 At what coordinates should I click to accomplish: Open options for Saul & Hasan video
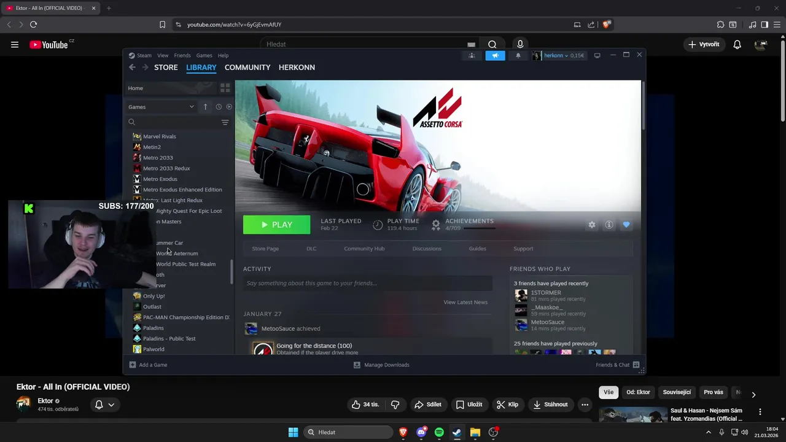[x=760, y=412]
